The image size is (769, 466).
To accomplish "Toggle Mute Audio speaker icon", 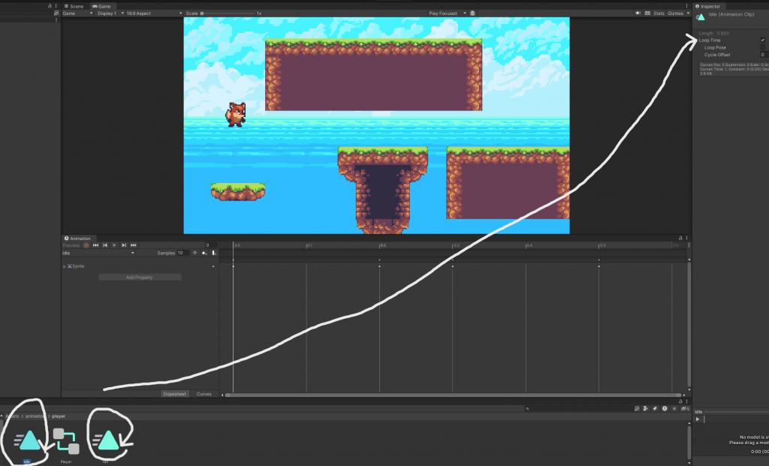I will click(638, 14).
